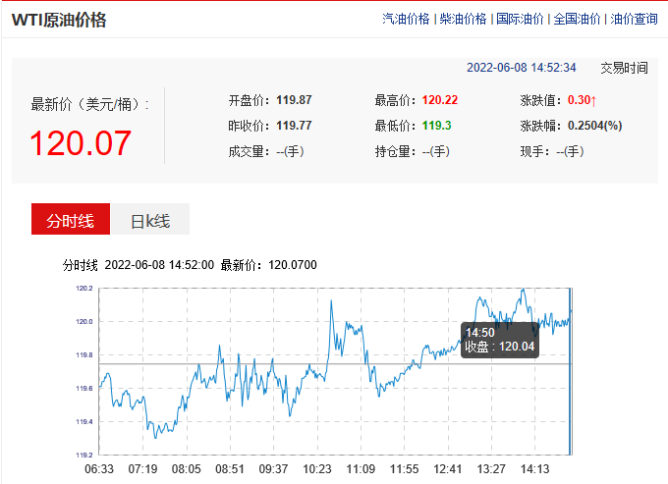Switch to the 日k线 tab
Image resolution: width=668 pixels, height=484 pixels.
click(149, 221)
